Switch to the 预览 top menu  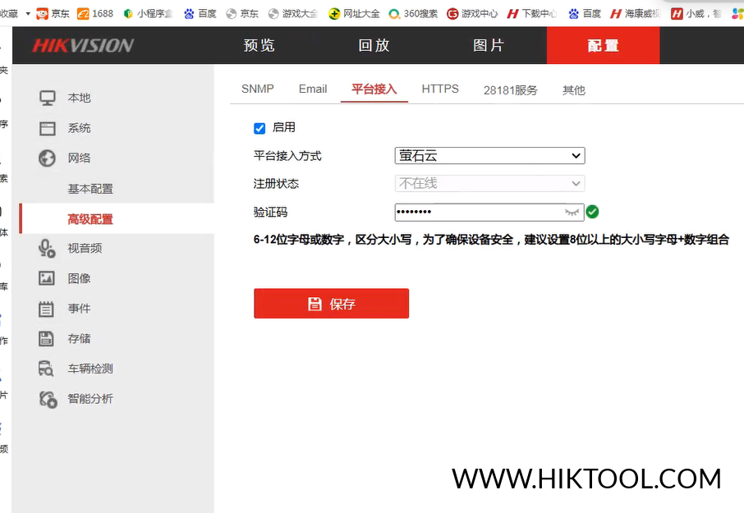259,45
